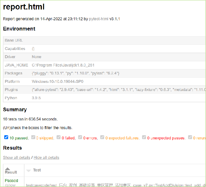The height and width of the screenshot is (187, 206).
Task: Click the 0 skipped label
Action: pyautogui.click(x=45, y=138)
